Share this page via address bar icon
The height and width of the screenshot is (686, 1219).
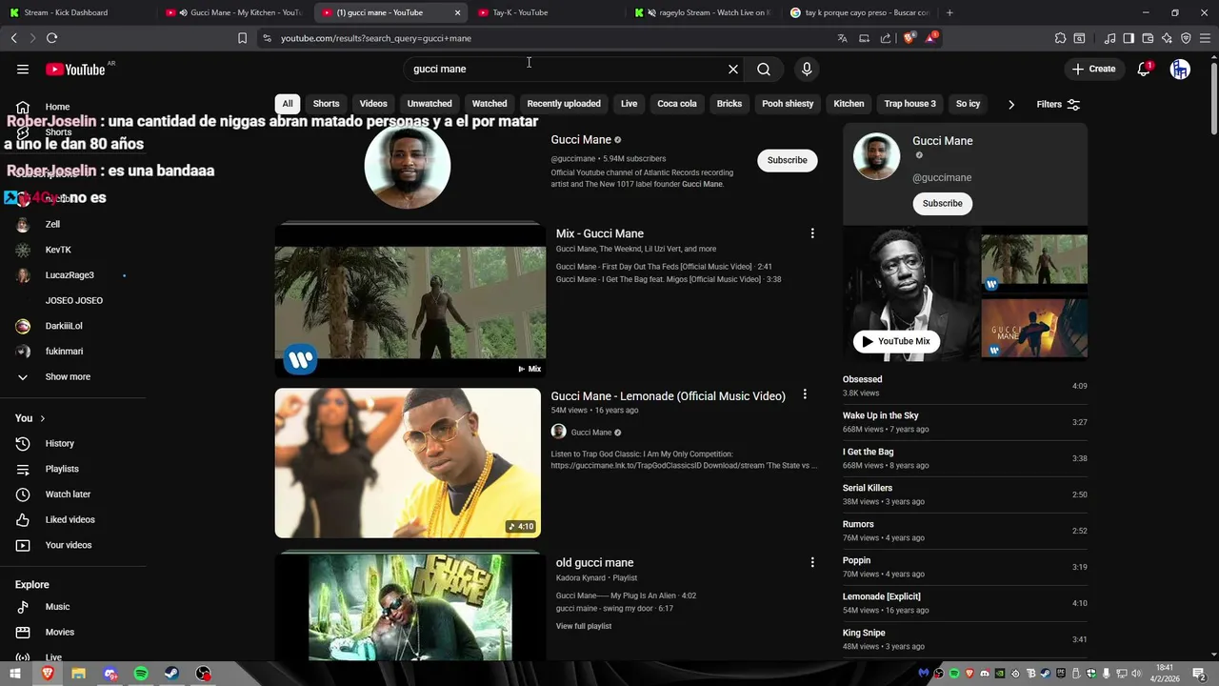(886, 38)
